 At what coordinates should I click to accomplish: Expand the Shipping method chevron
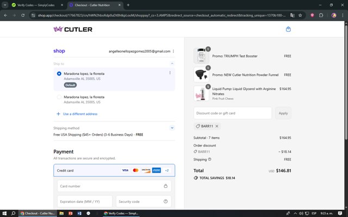[x=172, y=128]
